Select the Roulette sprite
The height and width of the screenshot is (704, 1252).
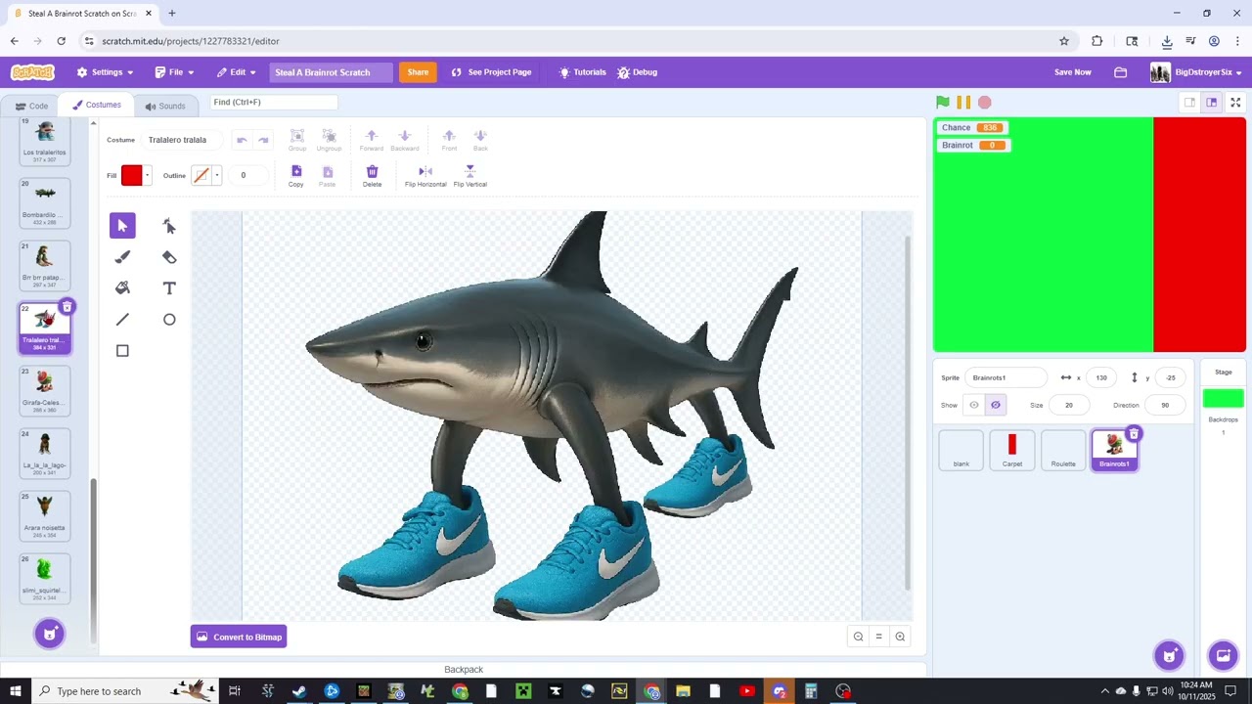click(x=1063, y=450)
